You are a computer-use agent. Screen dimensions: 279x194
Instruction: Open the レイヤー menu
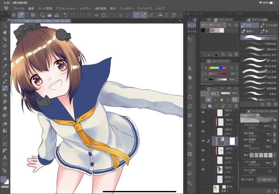tap(85, 8)
